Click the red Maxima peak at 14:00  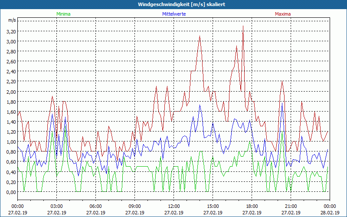click(x=200, y=36)
